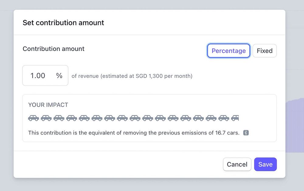Click the % suffix in amount field

point(59,76)
